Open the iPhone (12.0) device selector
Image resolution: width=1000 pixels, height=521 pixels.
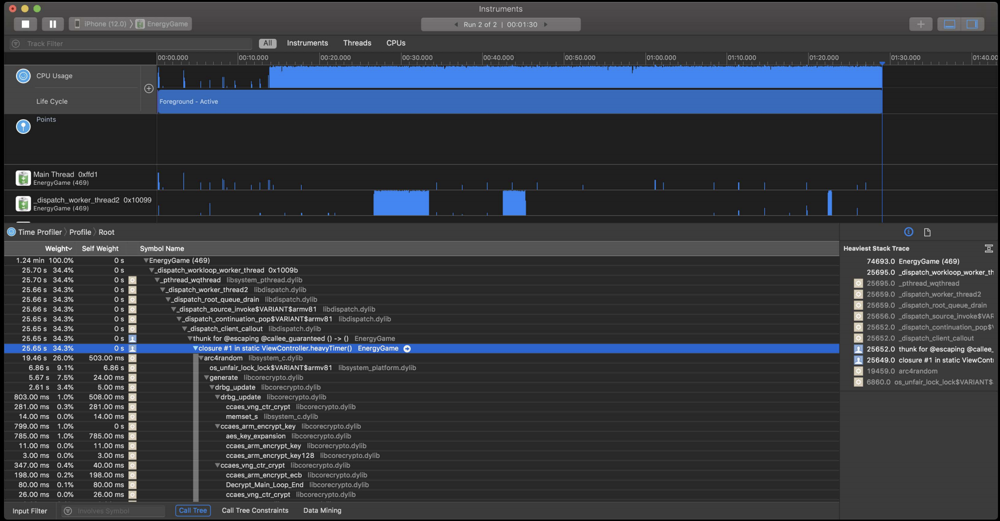click(100, 24)
